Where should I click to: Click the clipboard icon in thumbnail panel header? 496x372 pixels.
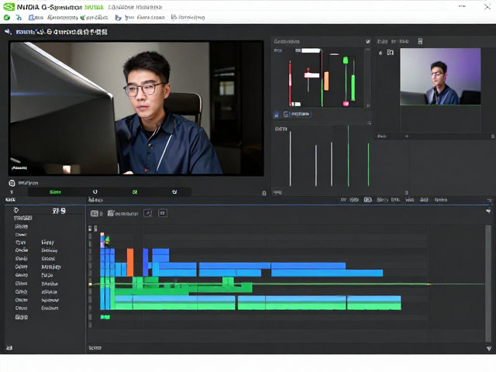(420, 41)
